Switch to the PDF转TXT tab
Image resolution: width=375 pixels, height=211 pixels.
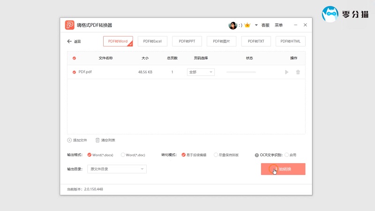(x=256, y=41)
